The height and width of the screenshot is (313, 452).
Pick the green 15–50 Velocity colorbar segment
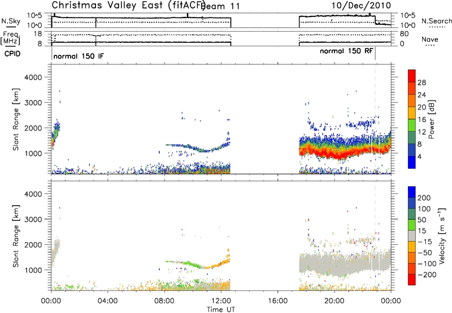(x=412, y=225)
